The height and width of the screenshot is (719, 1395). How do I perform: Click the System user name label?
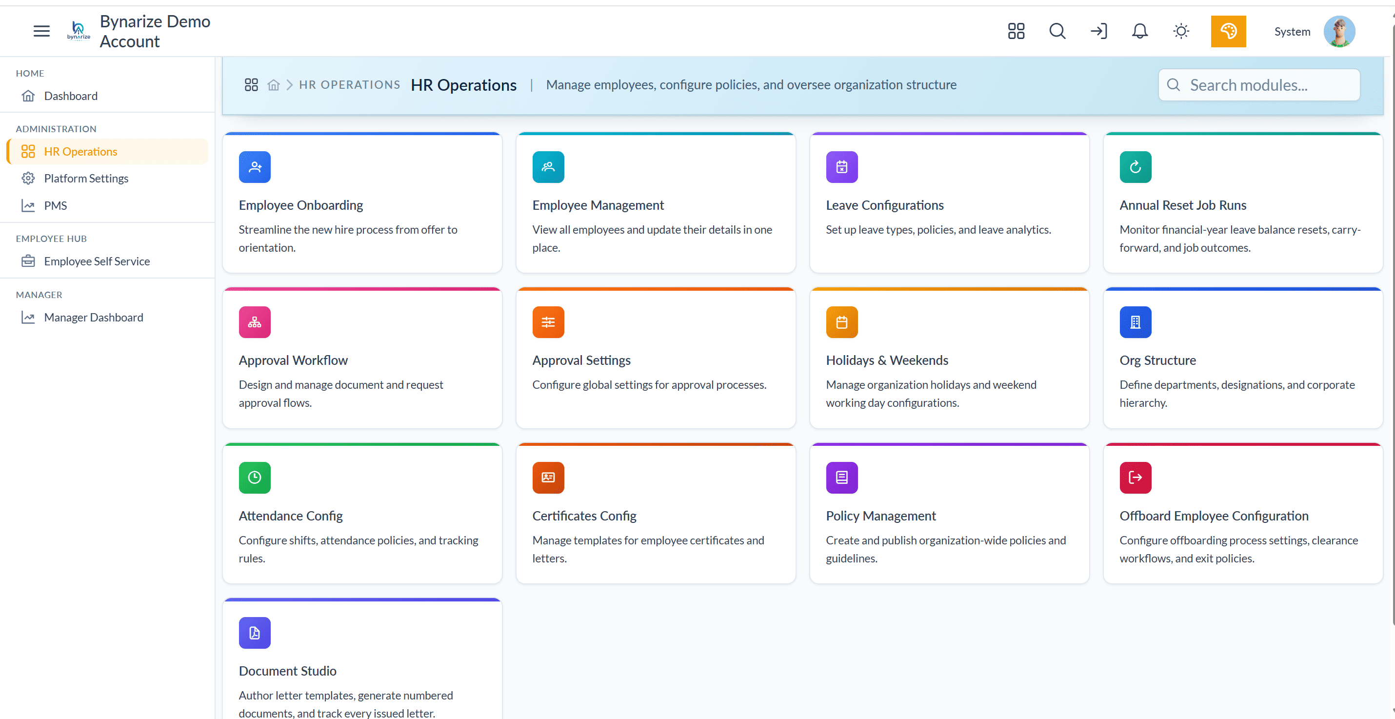pyautogui.click(x=1292, y=31)
